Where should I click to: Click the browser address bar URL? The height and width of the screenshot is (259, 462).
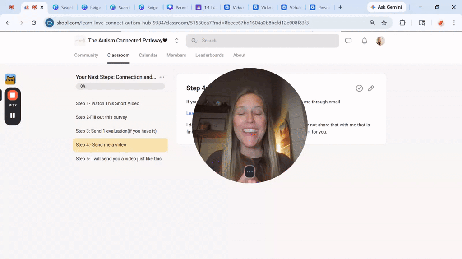tap(182, 23)
